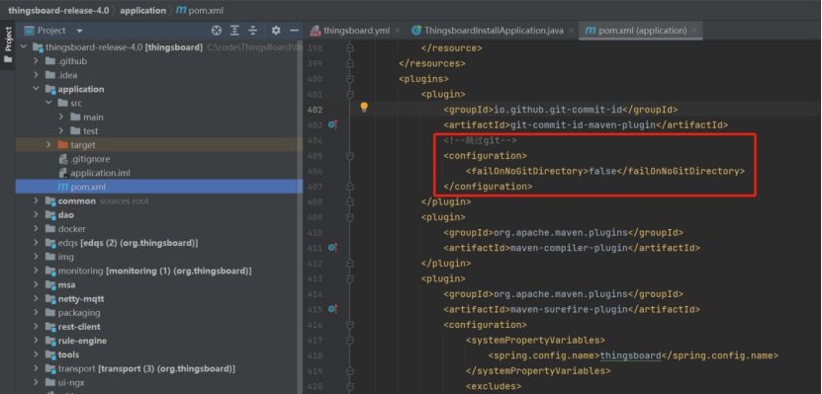Click fold marker on line 405 configuration
The width and height of the screenshot is (822, 394).
[350, 155]
